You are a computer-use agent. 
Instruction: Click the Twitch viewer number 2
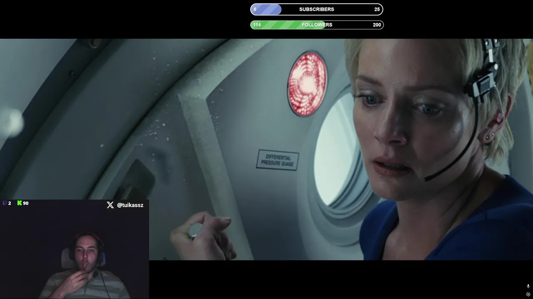[x=10, y=203]
